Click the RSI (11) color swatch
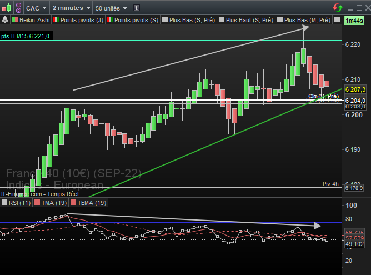The height and width of the screenshot is (275, 371). pyautogui.click(x=4, y=202)
